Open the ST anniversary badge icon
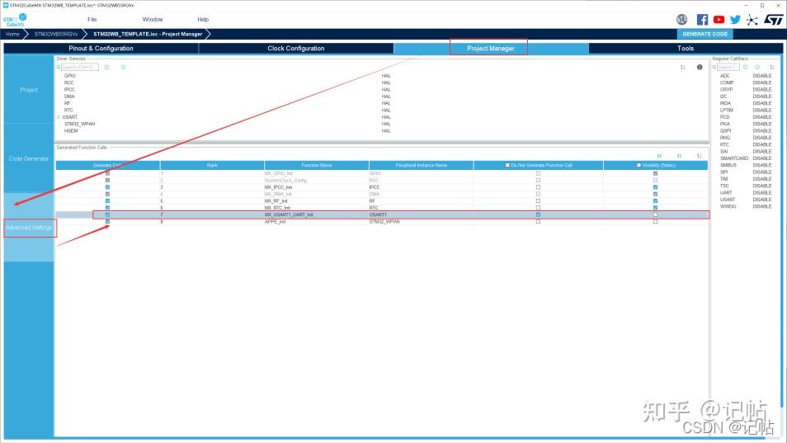The height and width of the screenshot is (443, 787). [681, 20]
